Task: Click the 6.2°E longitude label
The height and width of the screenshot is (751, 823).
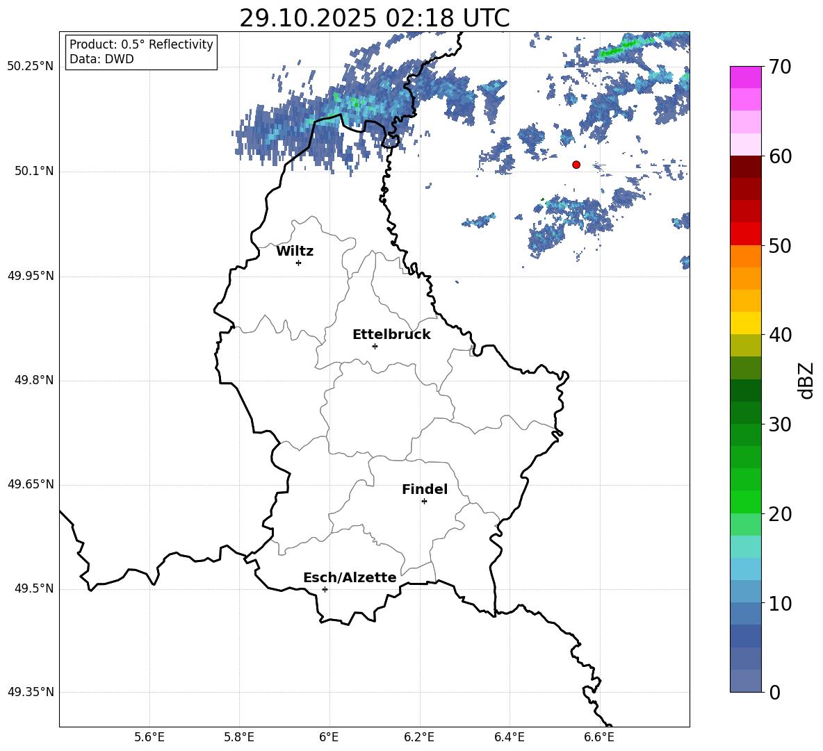Action: point(419,737)
